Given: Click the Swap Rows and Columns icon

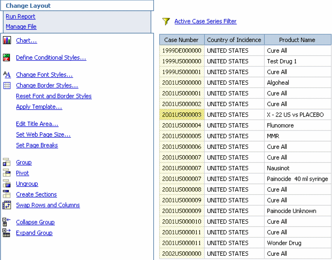Looking at the screenshot, I should [x=7, y=205].
